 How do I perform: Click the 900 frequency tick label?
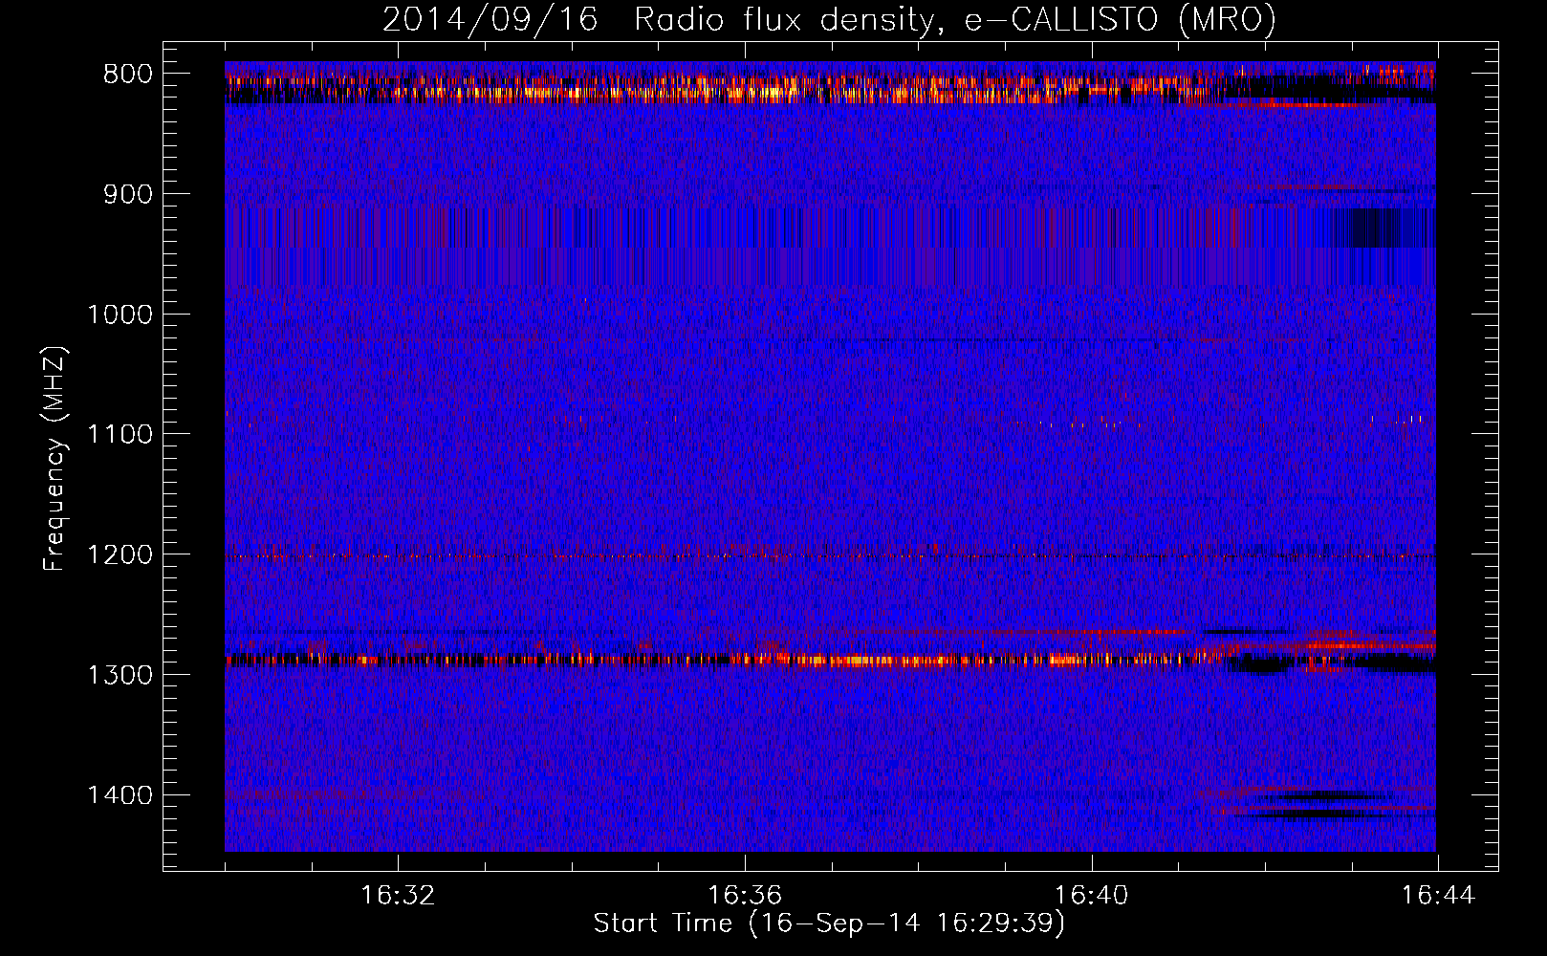[x=126, y=195]
